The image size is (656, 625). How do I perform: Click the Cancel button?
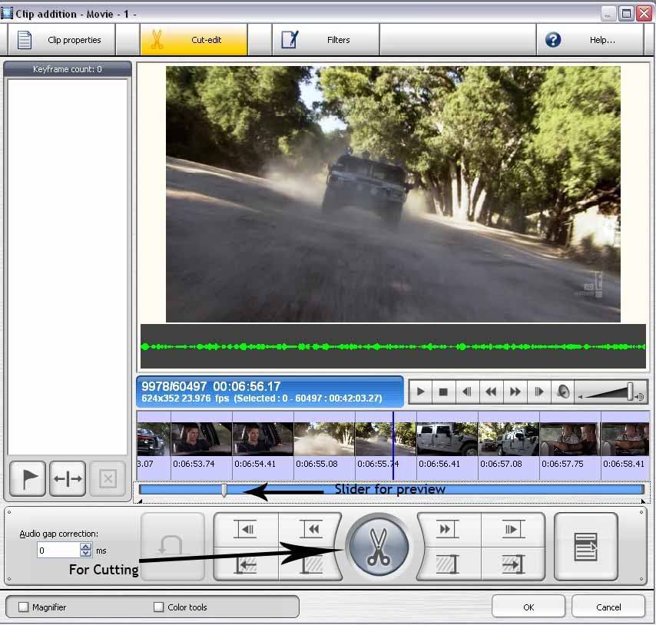[x=608, y=607]
